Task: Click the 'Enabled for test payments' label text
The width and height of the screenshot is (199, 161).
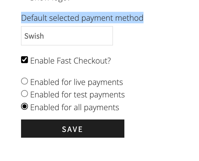Action: pos(77,95)
